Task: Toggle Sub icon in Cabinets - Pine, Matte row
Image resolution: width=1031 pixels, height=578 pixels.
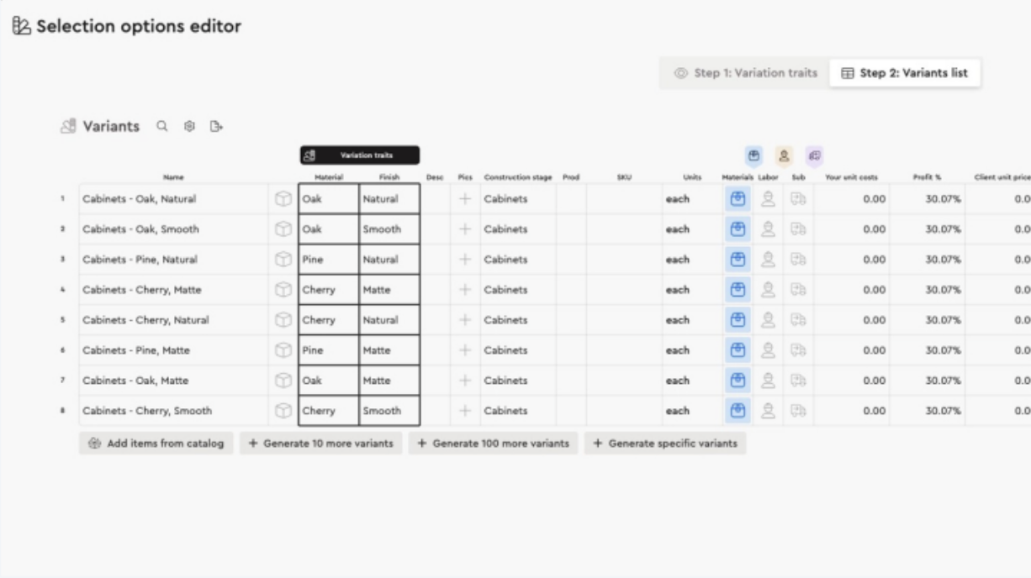Action: [x=798, y=350]
